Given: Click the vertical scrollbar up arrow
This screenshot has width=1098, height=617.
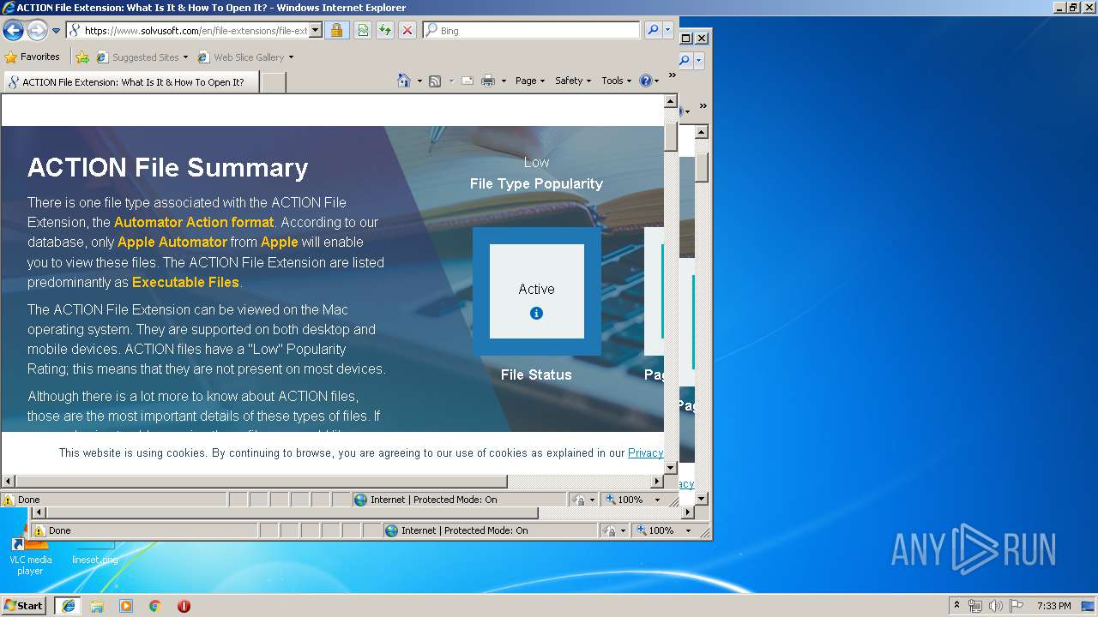Looking at the screenshot, I should click(671, 101).
